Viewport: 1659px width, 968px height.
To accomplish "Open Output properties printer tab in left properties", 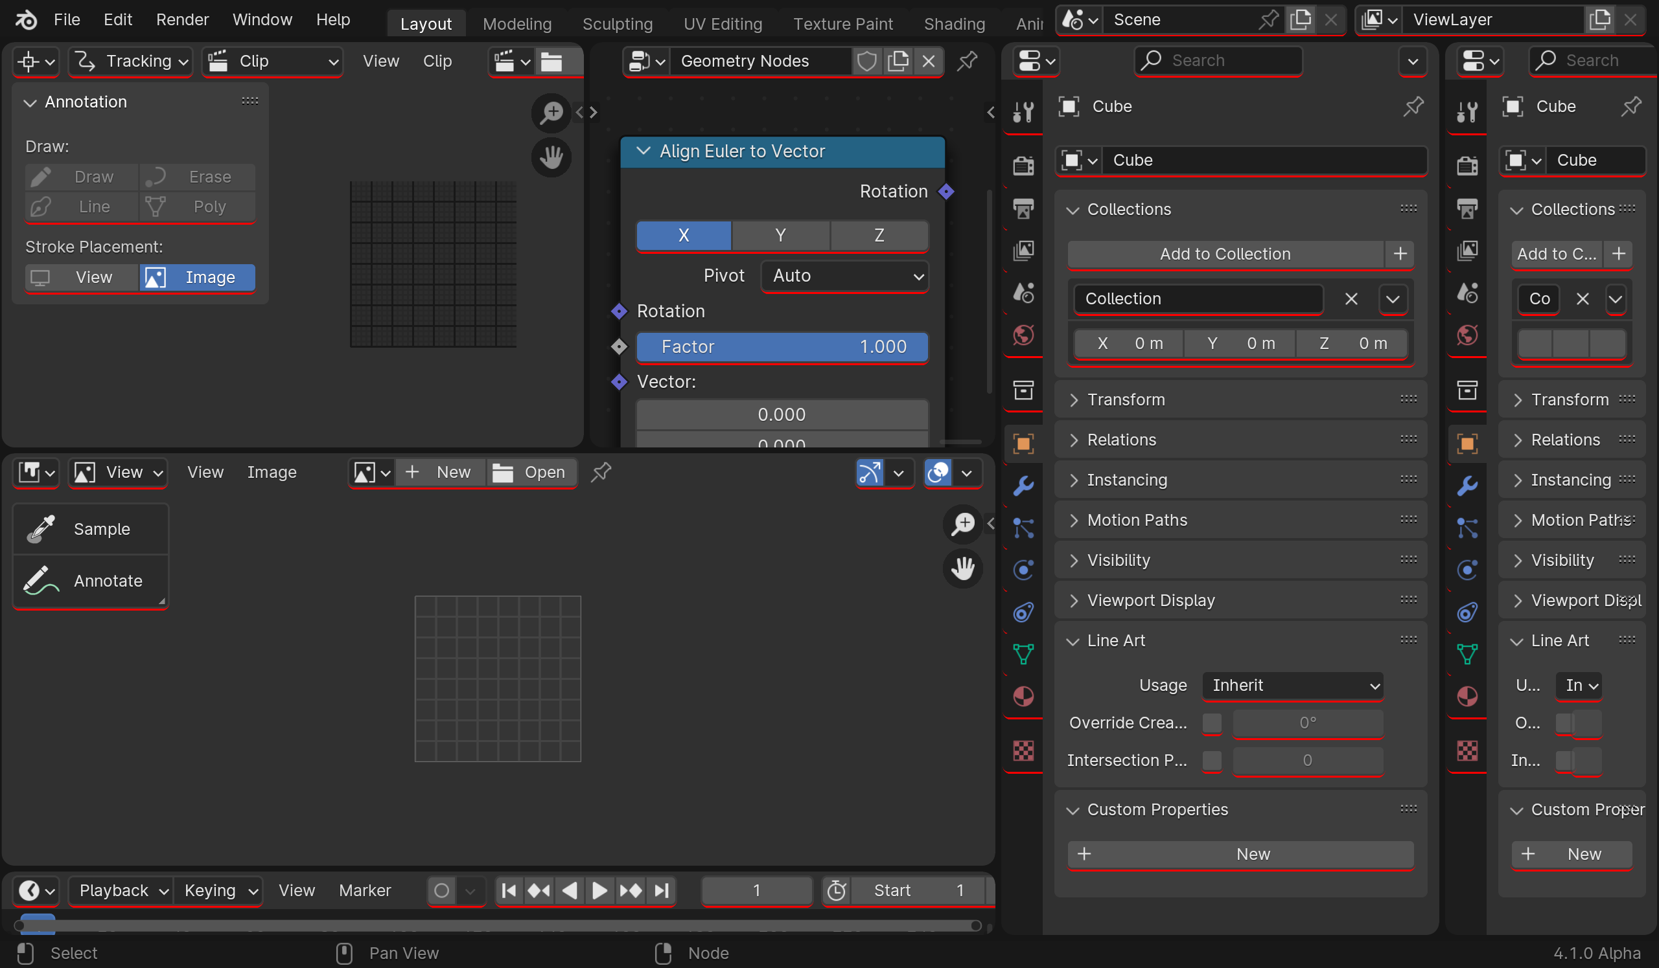I will pos(1023,208).
